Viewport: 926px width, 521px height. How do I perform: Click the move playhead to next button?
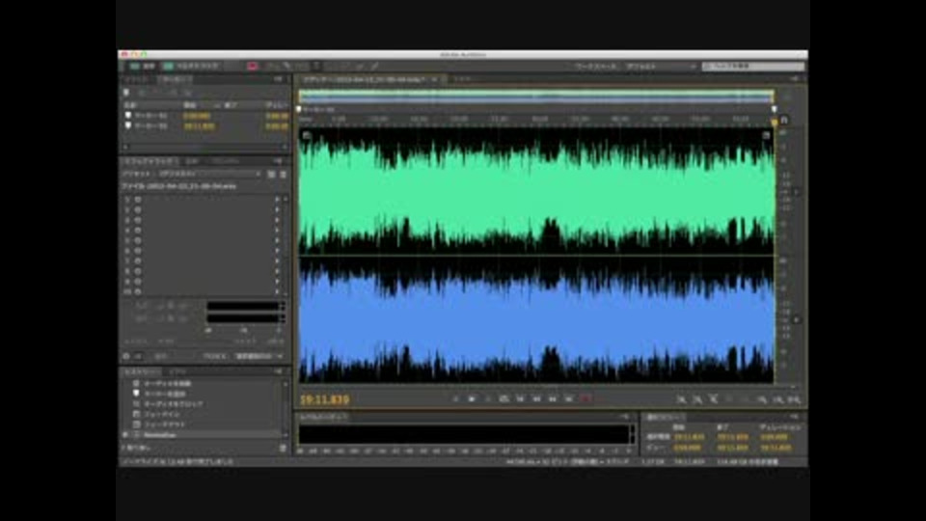pos(569,399)
